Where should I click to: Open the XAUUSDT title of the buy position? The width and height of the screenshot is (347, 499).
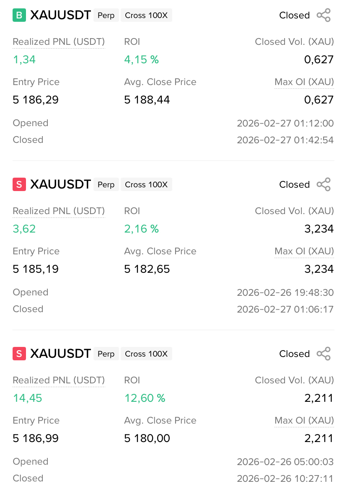click(60, 16)
